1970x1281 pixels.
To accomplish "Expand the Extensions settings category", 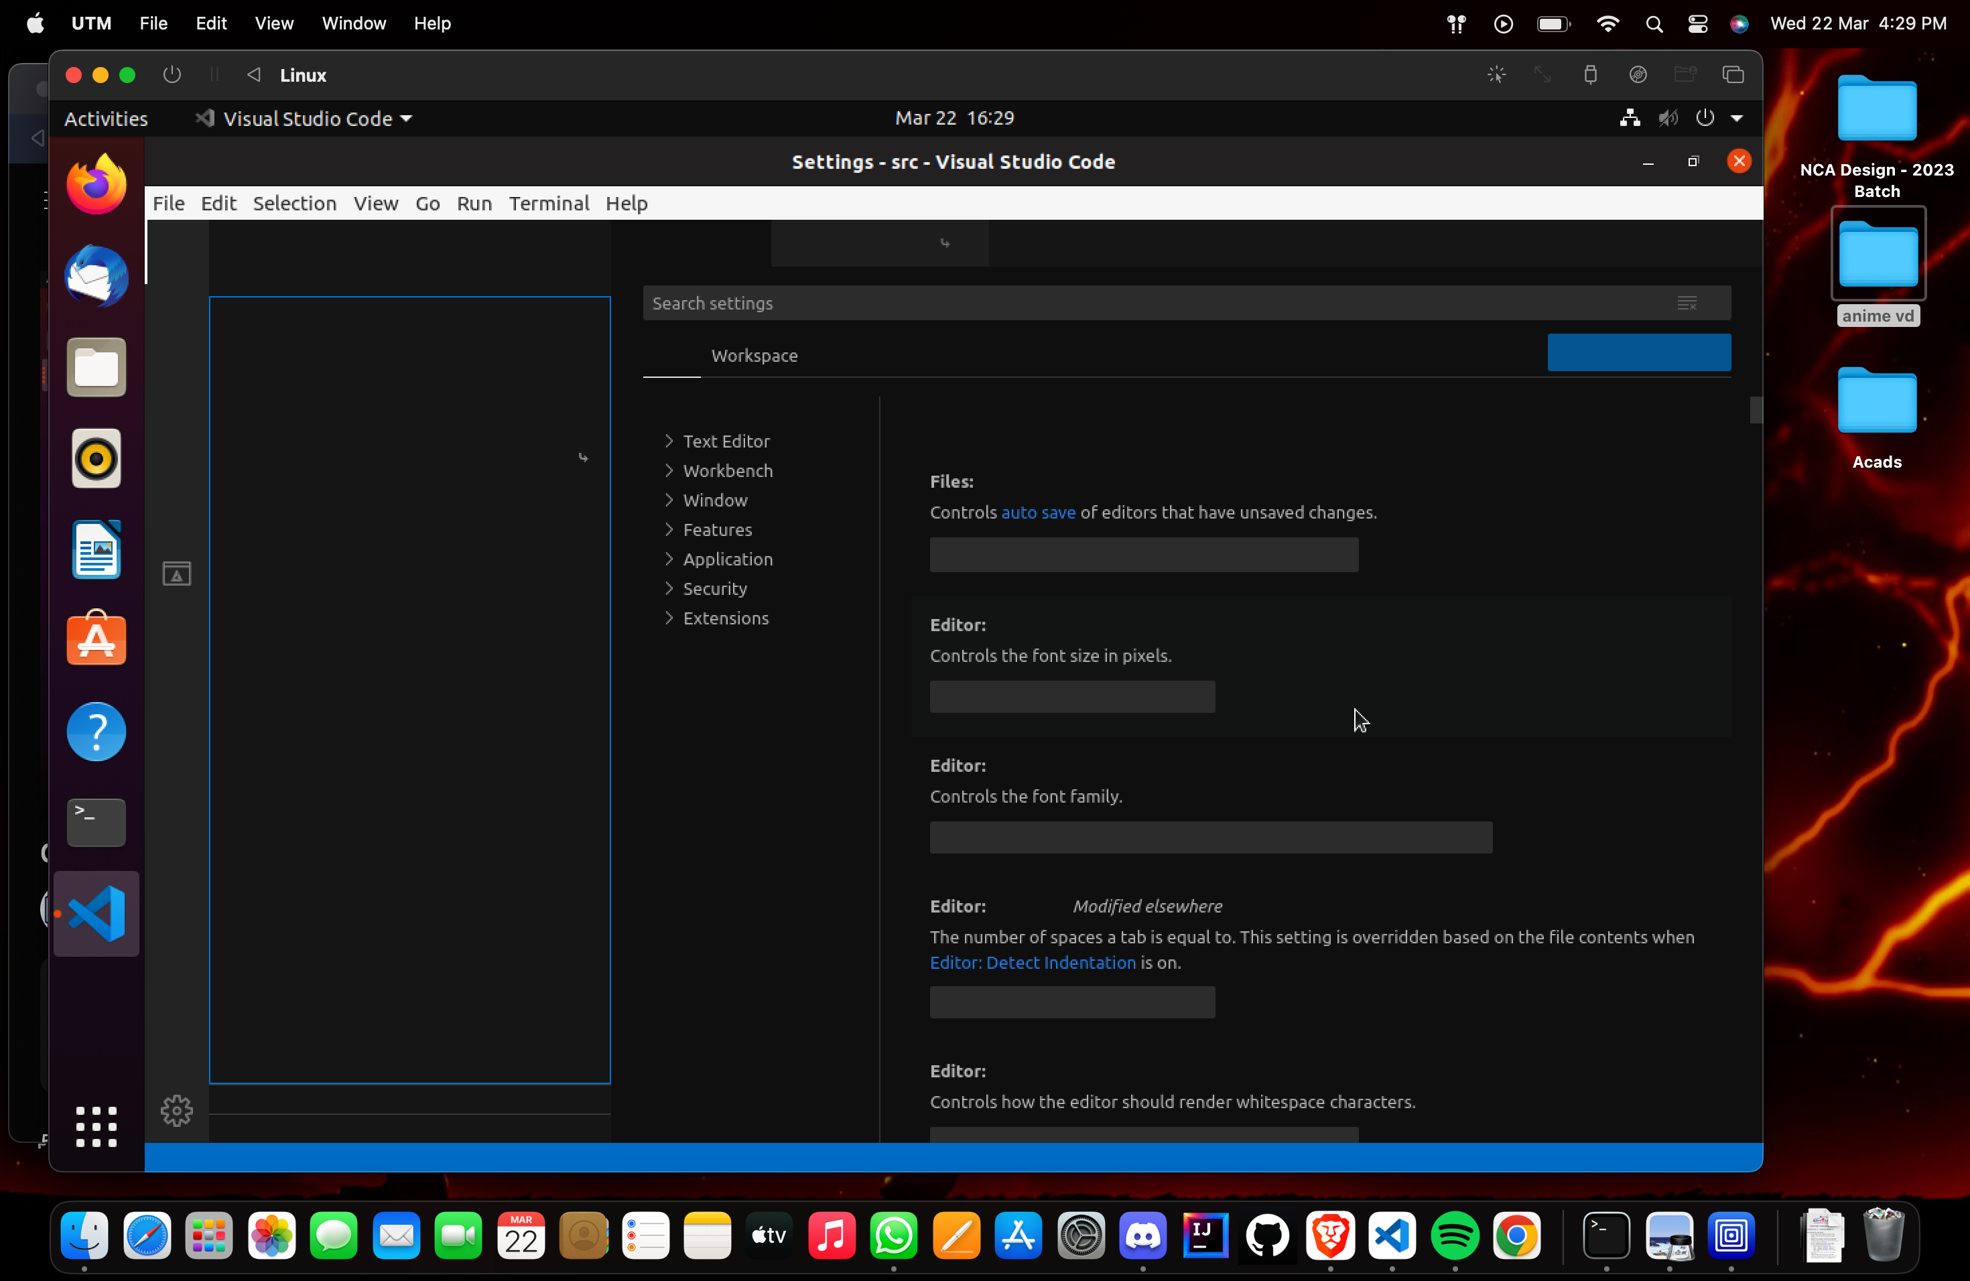I will point(726,617).
